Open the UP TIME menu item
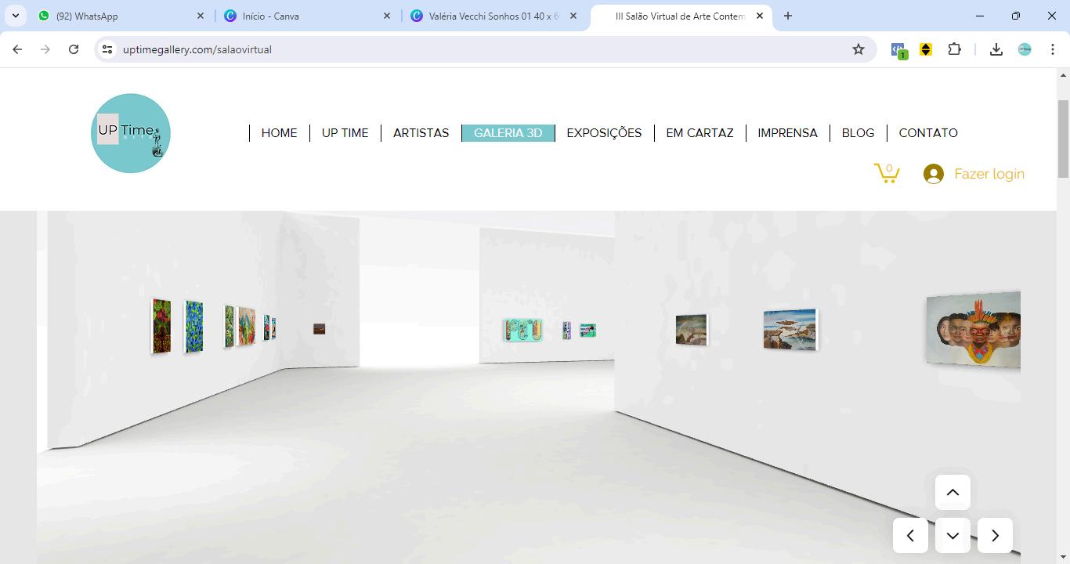Image resolution: width=1070 pixels, height=564 pixels. (x=345, y=133)
